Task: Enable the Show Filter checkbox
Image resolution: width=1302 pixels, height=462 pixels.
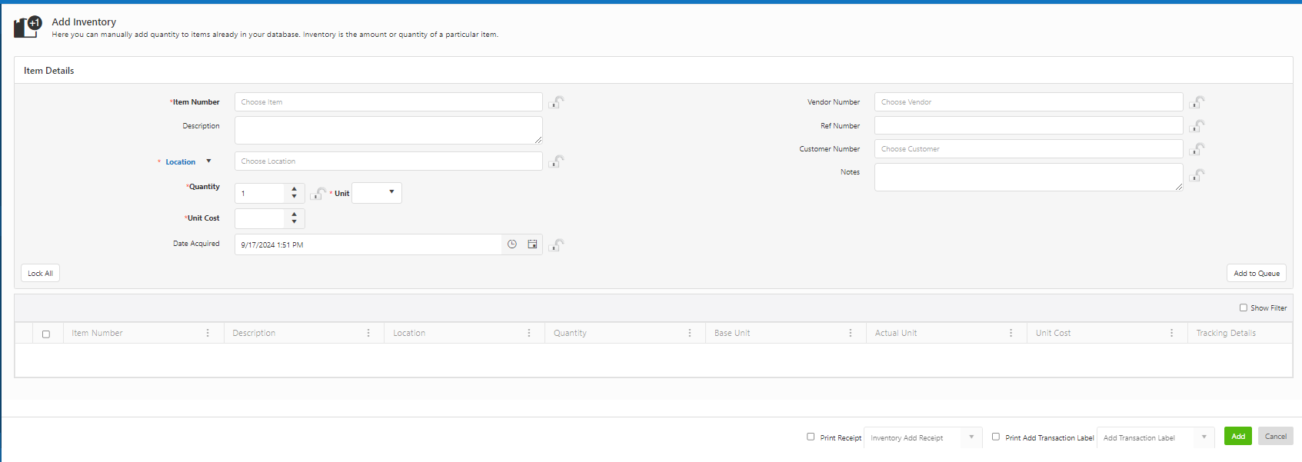Action: pyautogui.click(x=1243, y=307)
